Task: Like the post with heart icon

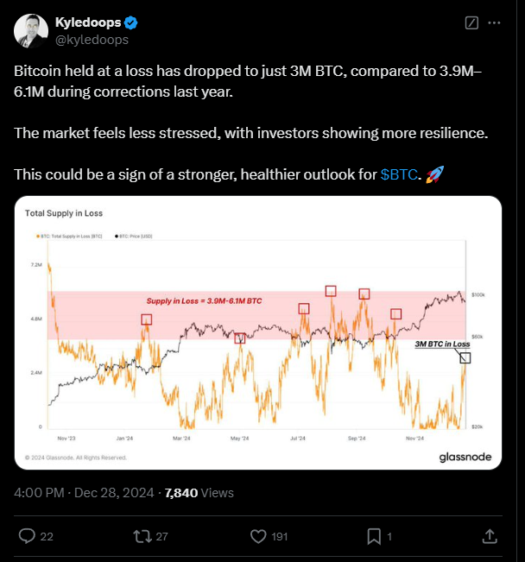Action: [x=258, y=537]
